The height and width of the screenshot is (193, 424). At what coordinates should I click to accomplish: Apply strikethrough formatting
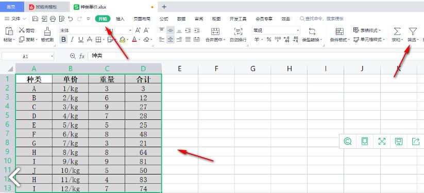tap(90, 40)
